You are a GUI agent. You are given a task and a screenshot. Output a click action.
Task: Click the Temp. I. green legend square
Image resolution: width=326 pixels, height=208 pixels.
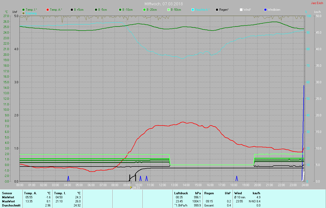(24, 10)
